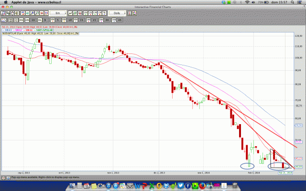Open Notification Center in menu bar
This screenshot has height=191, width=306.
[299, 2]
